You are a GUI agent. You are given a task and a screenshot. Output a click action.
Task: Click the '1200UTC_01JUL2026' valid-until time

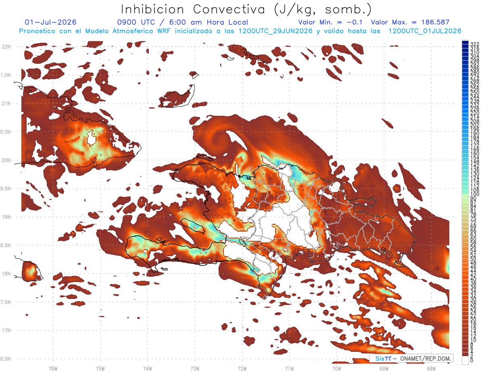(x=425, y=31)
